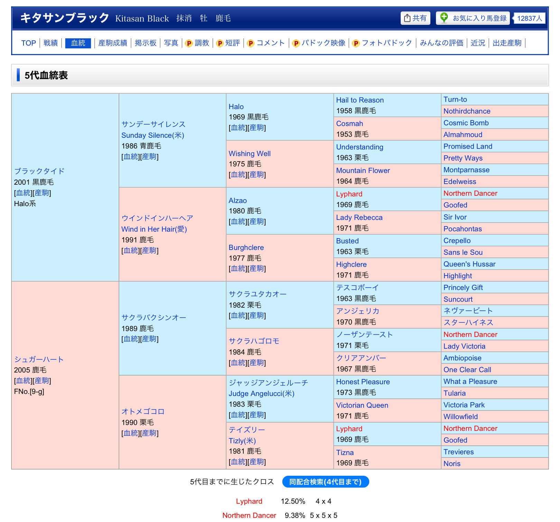The image size is (560, 522).
Task: Click 産駒 link under Tizly(米)
Action: click(256, 462)
